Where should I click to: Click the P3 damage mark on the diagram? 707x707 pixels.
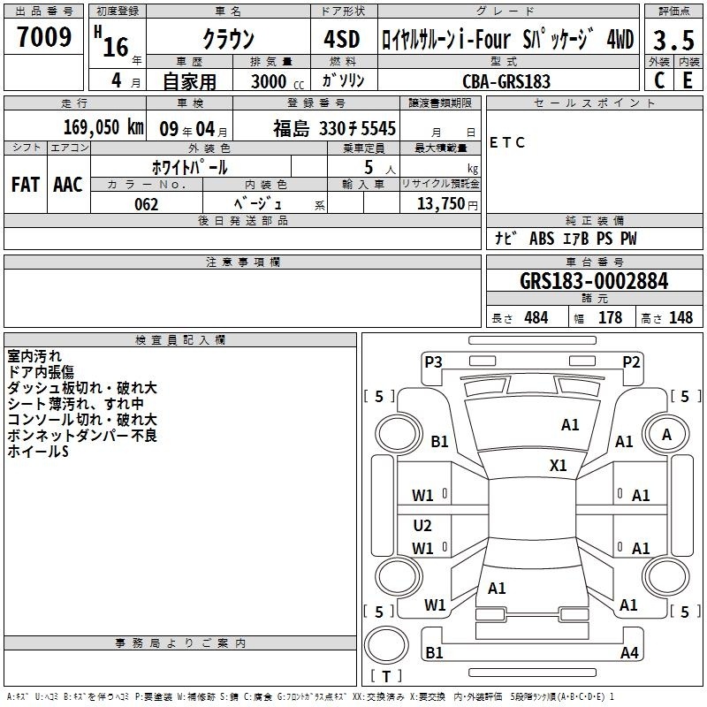(x=433, y=361)
